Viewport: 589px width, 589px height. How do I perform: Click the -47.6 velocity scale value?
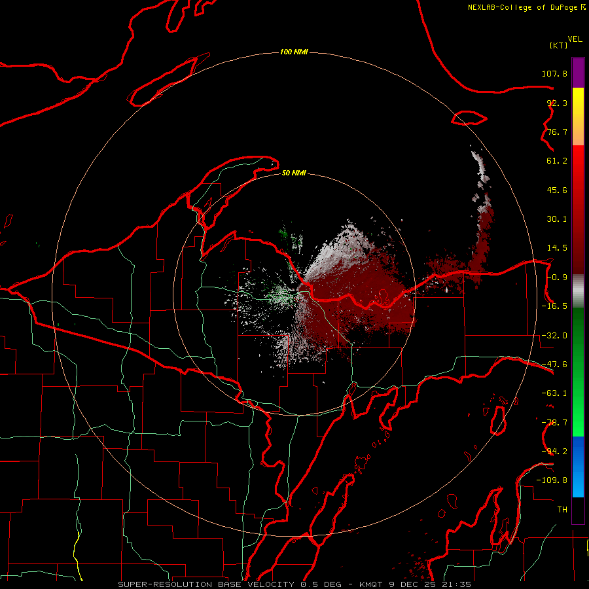tap(554, 365)
